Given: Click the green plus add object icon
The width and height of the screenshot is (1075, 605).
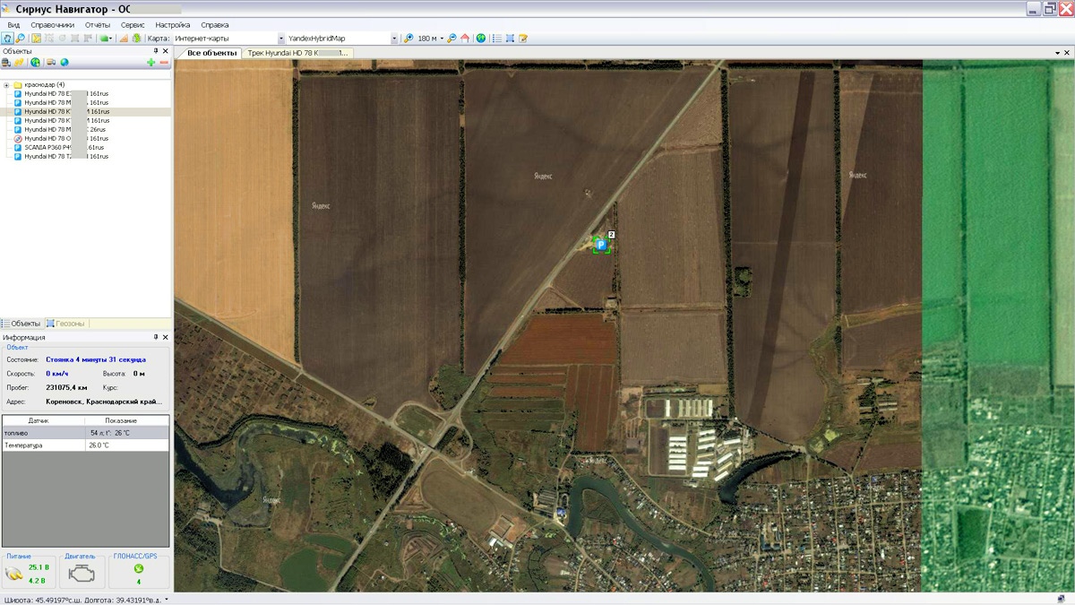Looking at the screenshot, I should (x=150, y=63).
